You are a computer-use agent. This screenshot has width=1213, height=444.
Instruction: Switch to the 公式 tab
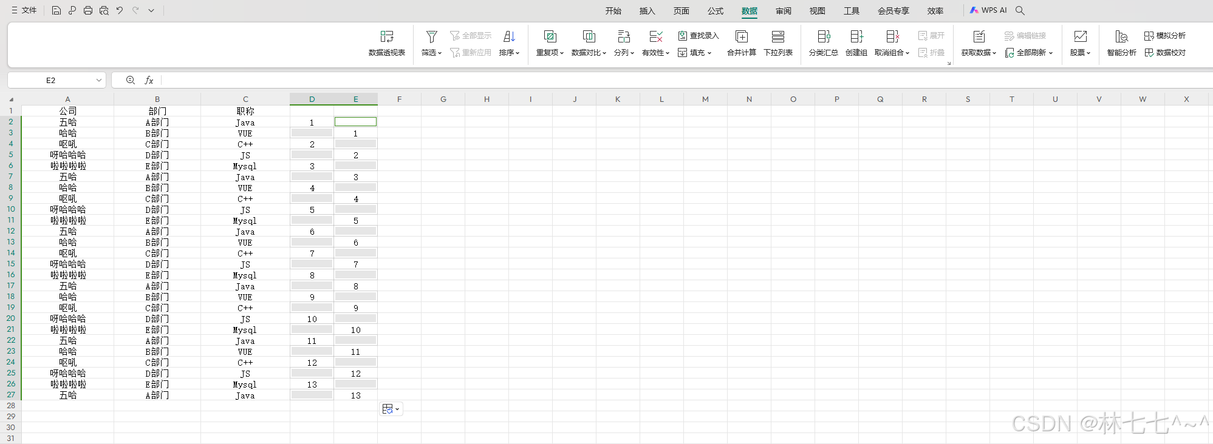(x=716, y=11)
